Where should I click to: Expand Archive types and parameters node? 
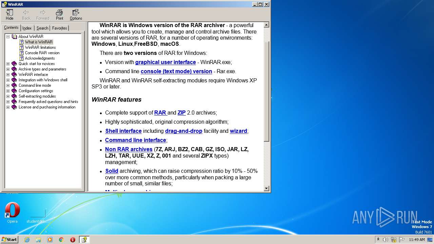click(x=8, y=69)
